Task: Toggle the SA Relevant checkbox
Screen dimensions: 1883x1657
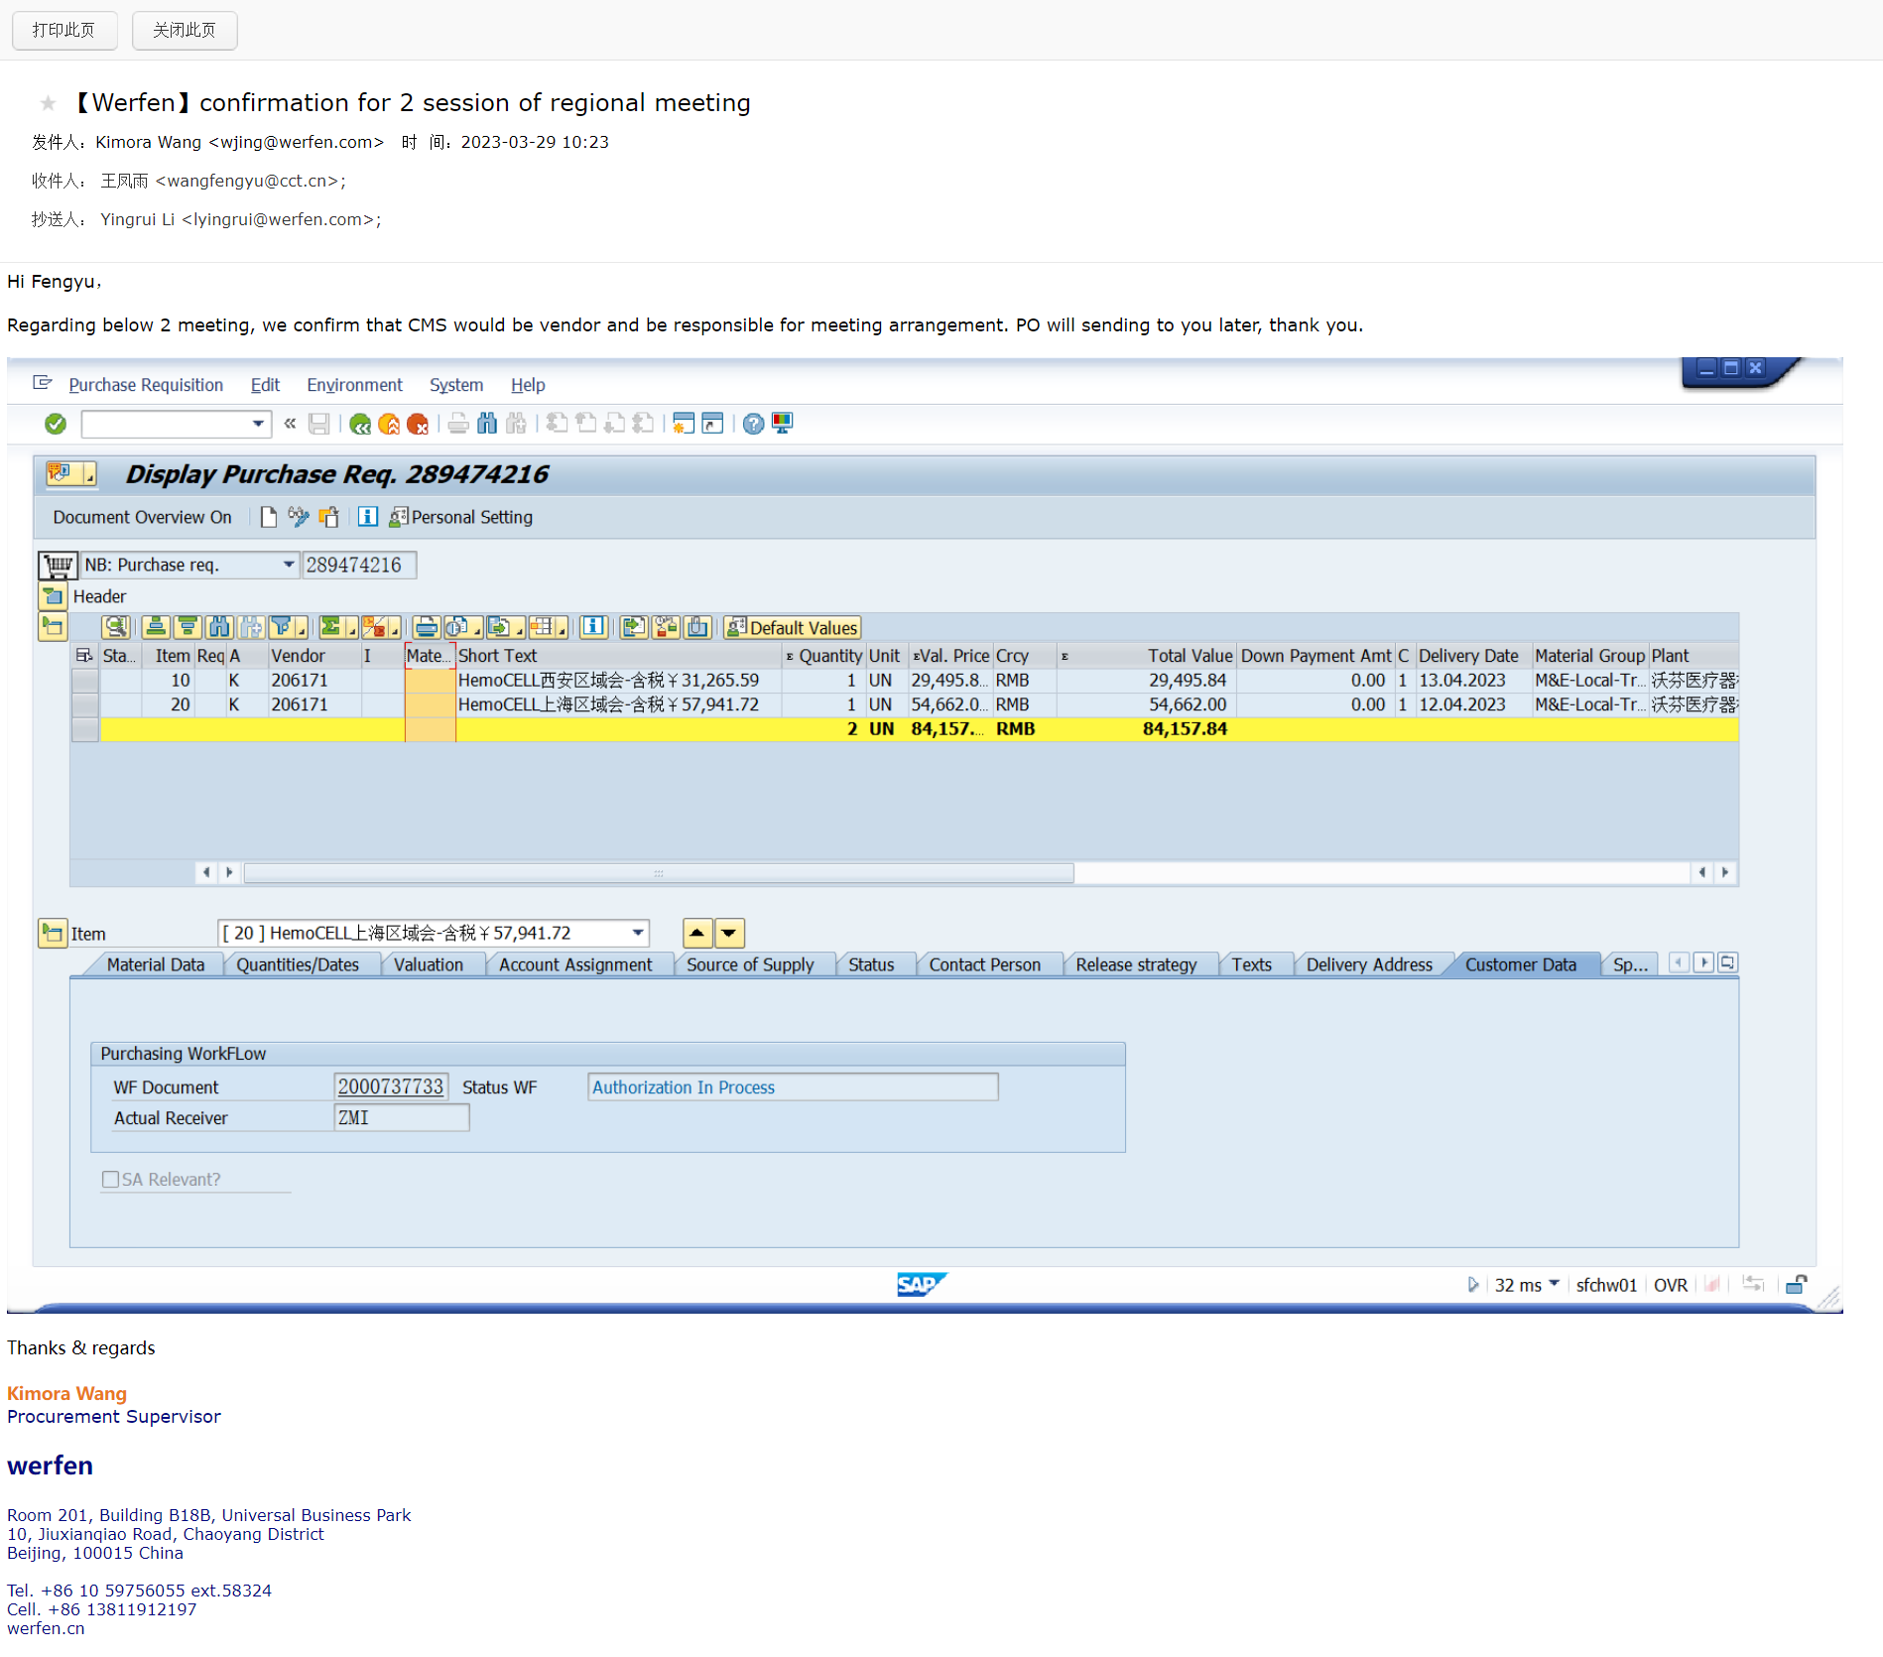Action: point(110,1180)
